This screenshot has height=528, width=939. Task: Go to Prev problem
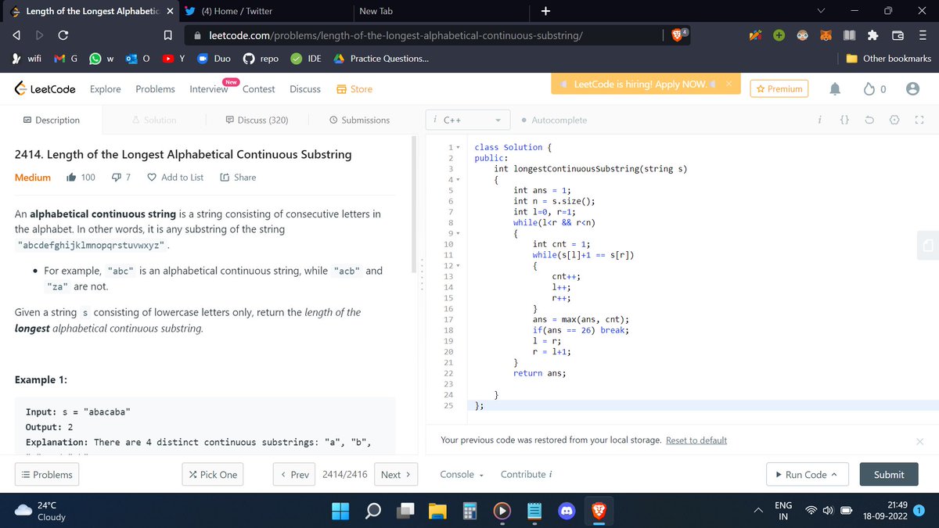click(x=293, y=475)
